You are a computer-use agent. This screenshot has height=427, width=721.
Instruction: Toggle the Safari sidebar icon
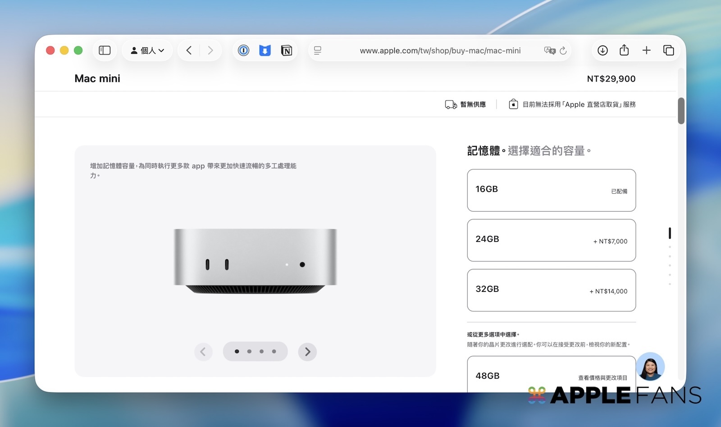[x=105, y=50]
